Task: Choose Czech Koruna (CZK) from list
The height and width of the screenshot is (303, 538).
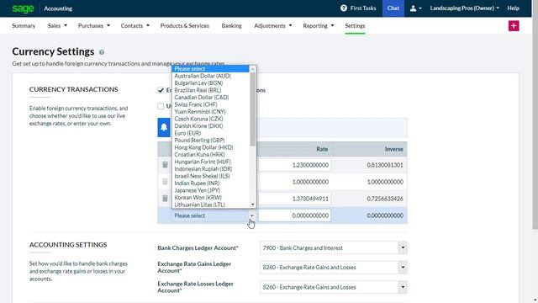Action: pos(210,119)
